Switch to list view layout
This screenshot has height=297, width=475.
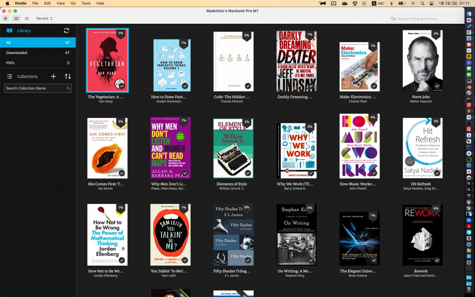click(27, 19)
